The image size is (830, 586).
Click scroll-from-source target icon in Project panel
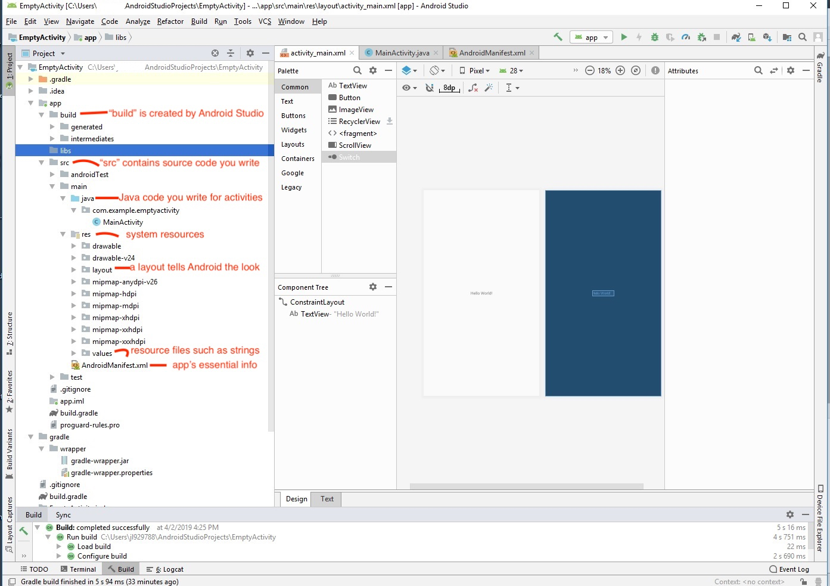[215, 53]
